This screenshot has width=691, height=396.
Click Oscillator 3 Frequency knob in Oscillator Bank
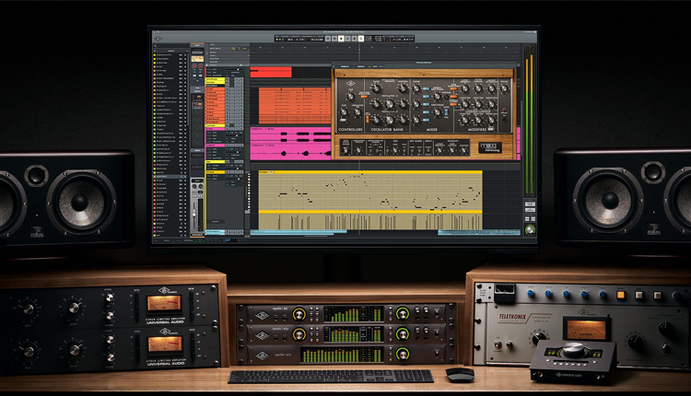390,120
